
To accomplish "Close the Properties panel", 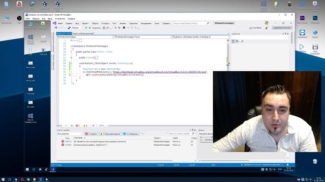I will tap(288, 34).
